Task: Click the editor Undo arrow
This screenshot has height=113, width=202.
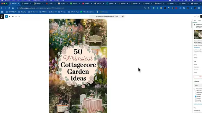Action: click(13, 16)
